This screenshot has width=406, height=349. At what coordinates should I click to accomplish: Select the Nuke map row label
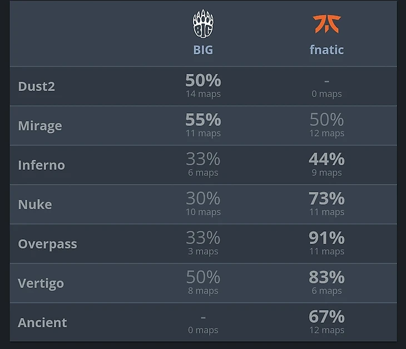coord(35,205)
